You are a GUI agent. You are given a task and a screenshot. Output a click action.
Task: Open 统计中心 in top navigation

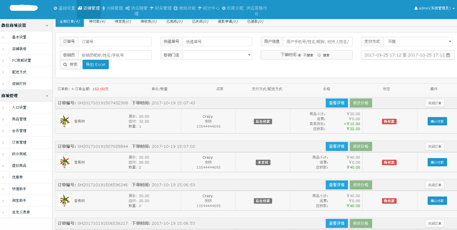click(x=209, y=8)
